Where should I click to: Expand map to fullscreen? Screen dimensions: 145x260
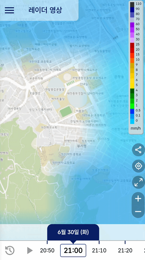(x=138, y=182)
